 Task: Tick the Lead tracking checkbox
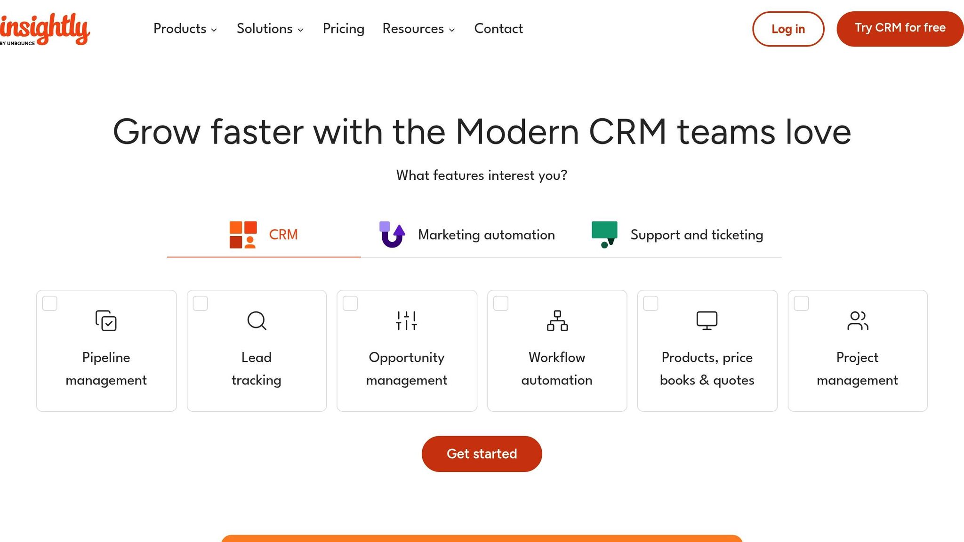click(201, 303)
